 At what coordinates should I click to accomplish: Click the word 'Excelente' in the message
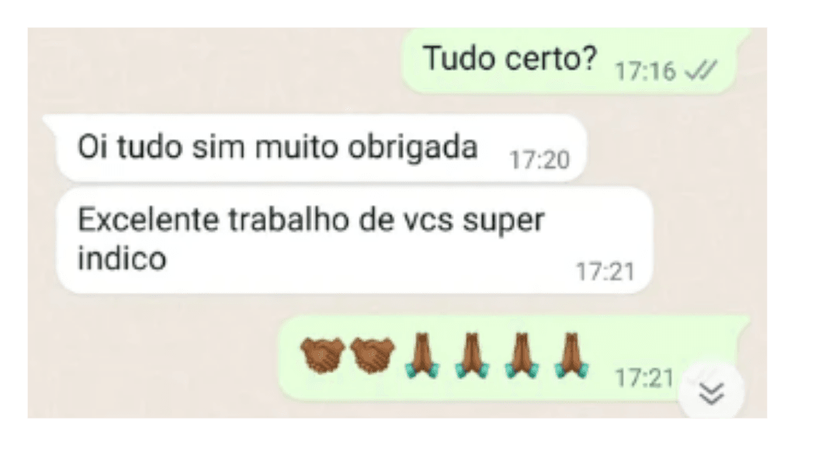pos(147,220)
